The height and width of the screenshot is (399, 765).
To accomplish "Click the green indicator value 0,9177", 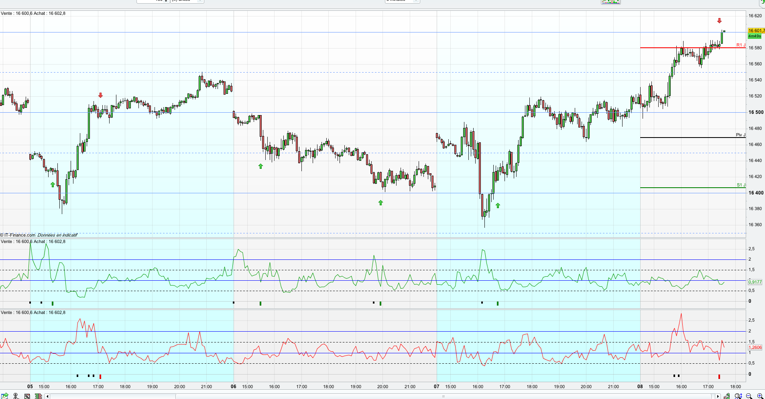I will (x=755, y=282).
